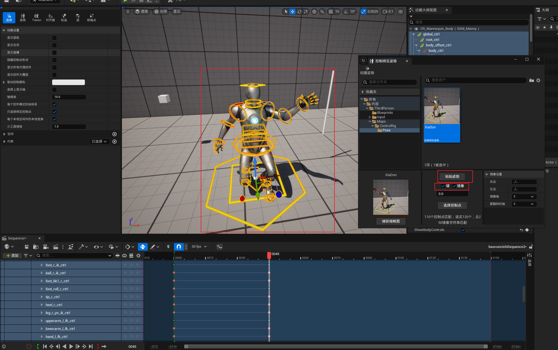558x350 pixels.
Task: Open the viewport 光照 (Lit) view mode menu
Action: coord(161,12)
